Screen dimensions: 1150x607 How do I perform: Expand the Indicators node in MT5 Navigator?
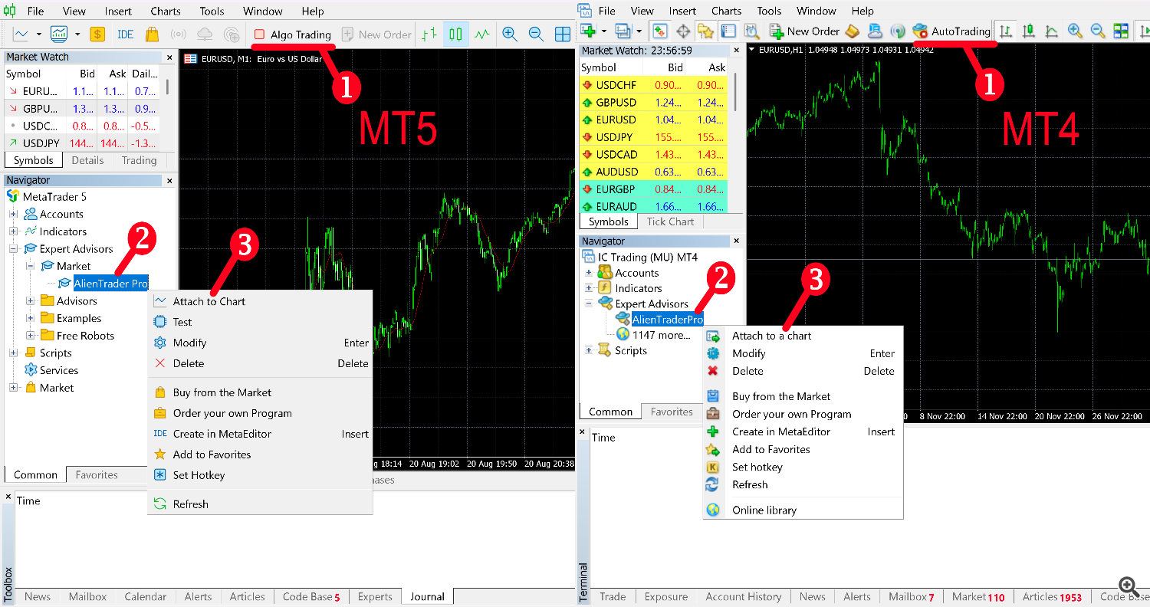14,231
